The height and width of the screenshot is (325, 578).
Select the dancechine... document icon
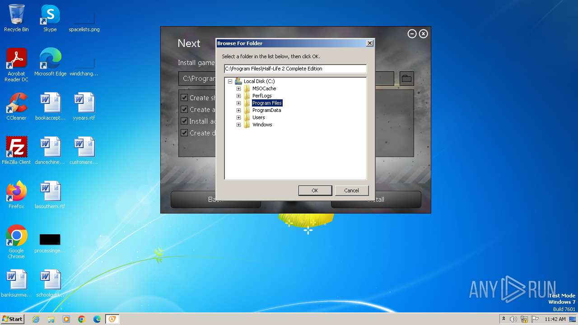point(50,151)
